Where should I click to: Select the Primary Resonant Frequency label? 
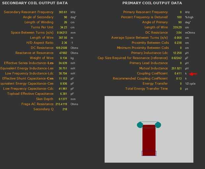[x=145, y=12]
